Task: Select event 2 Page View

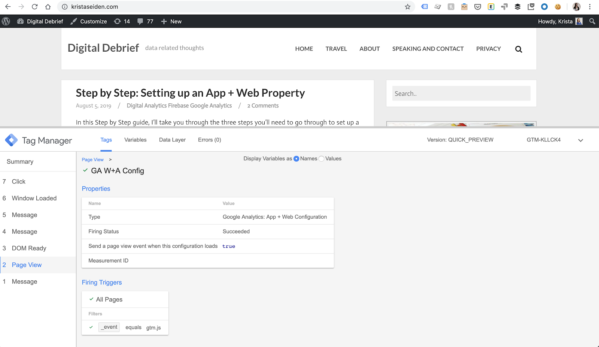Action: click(38, 265)
